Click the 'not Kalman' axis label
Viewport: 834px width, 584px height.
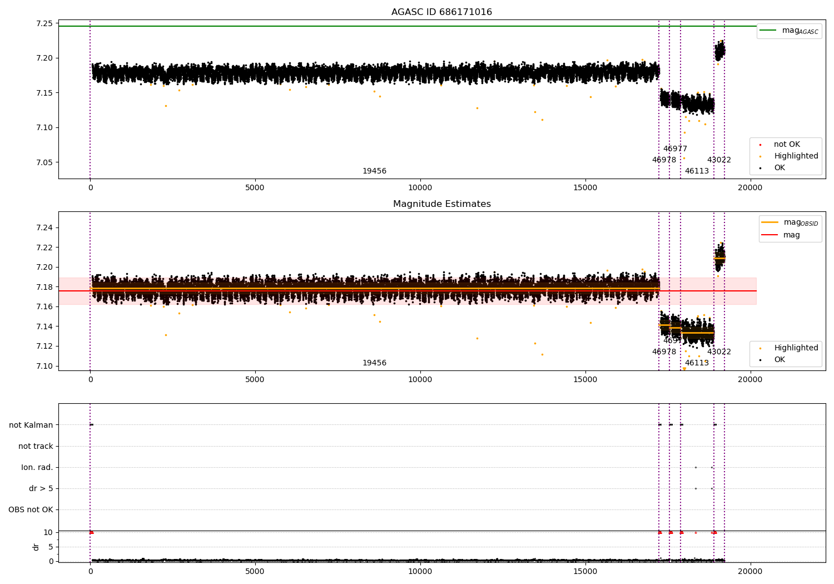31,425
